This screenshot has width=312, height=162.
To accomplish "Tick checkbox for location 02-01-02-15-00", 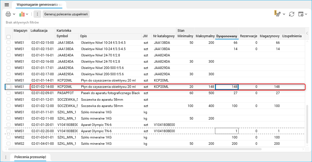I will tap(9, 43).
